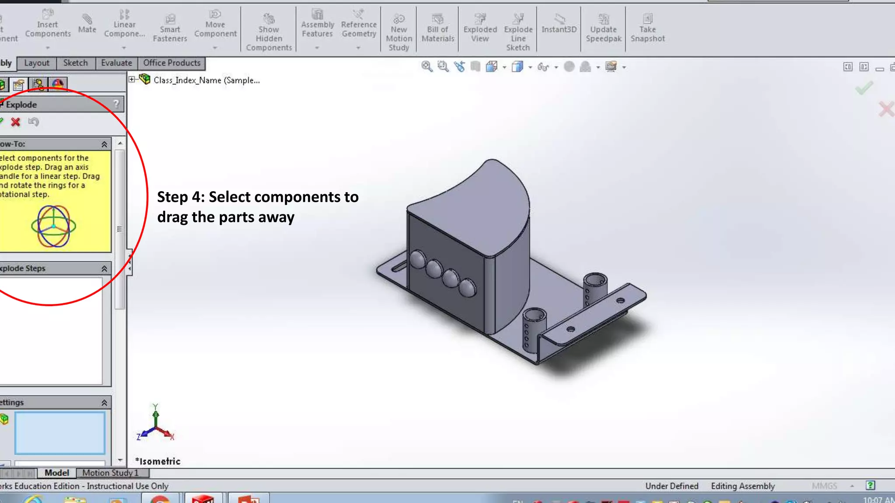
Task: Open Hide/Show Items icon
Action: [543, 67]
